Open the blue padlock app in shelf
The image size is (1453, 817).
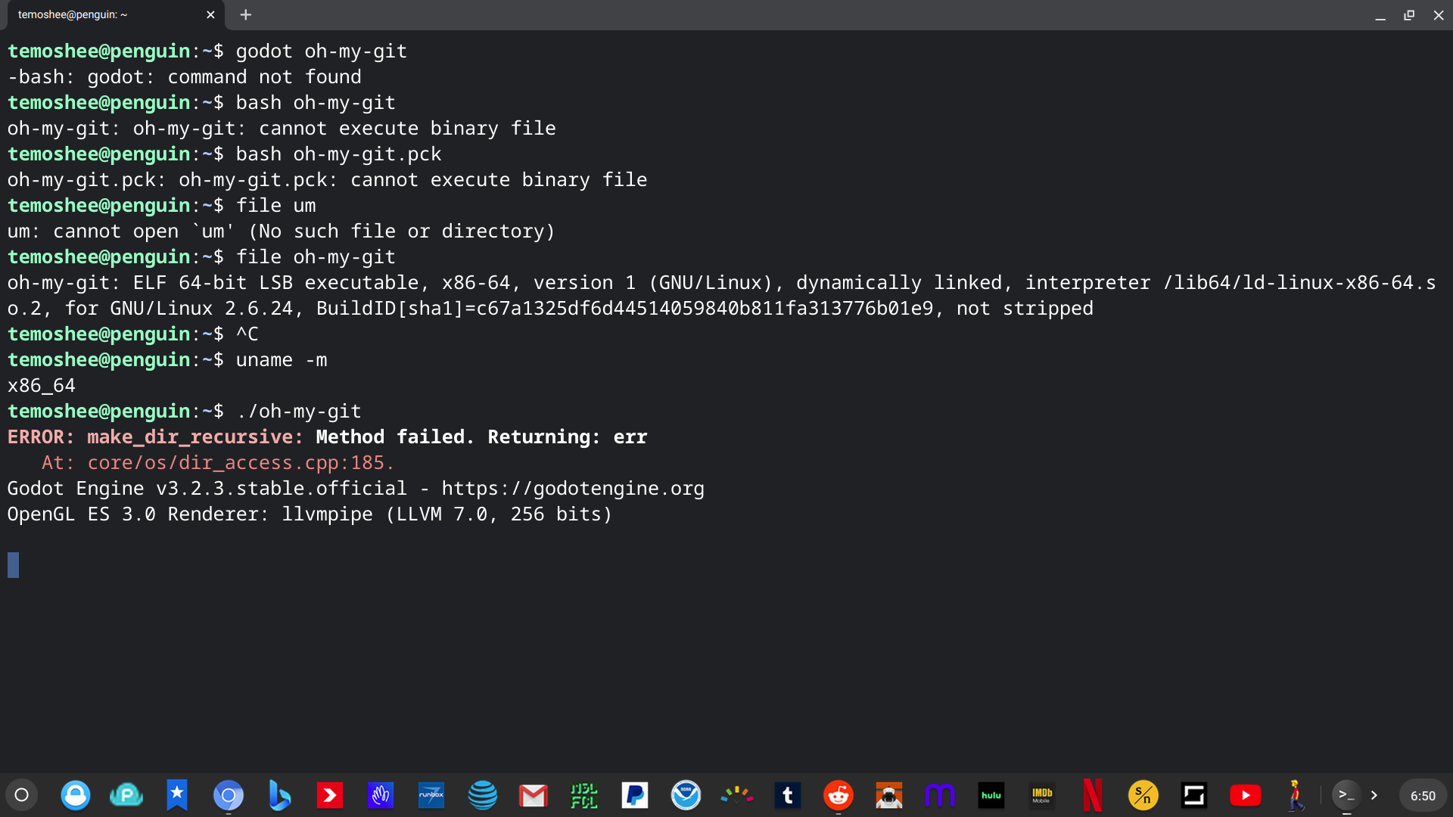coord(76,795)
